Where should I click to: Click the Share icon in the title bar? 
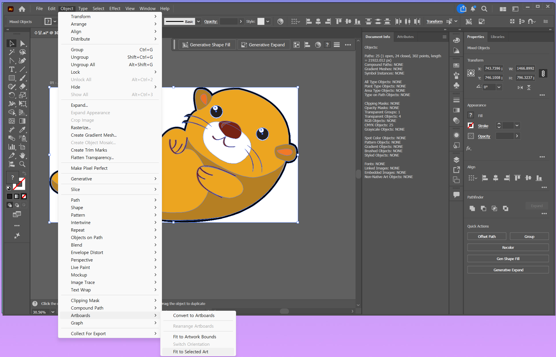click(463, 9)
